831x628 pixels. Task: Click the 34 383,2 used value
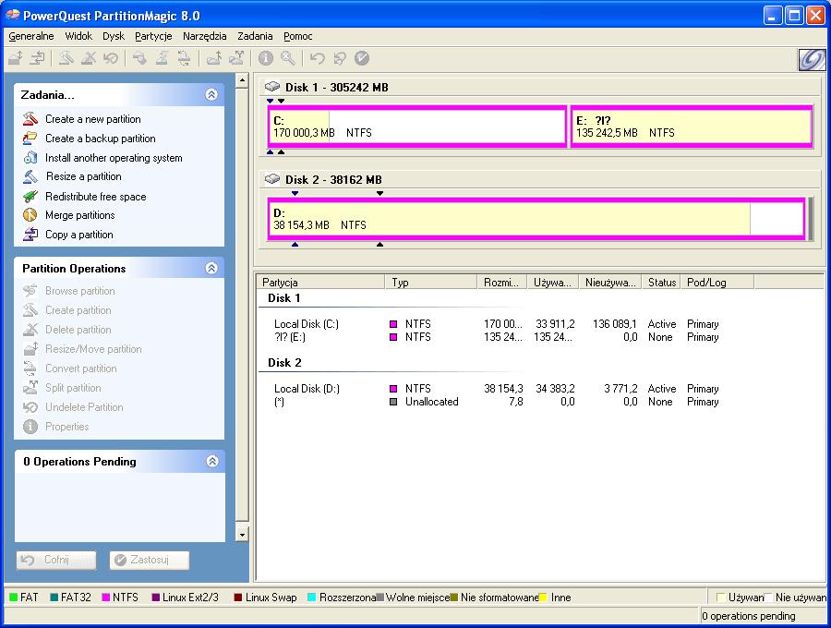click(555, 389)
